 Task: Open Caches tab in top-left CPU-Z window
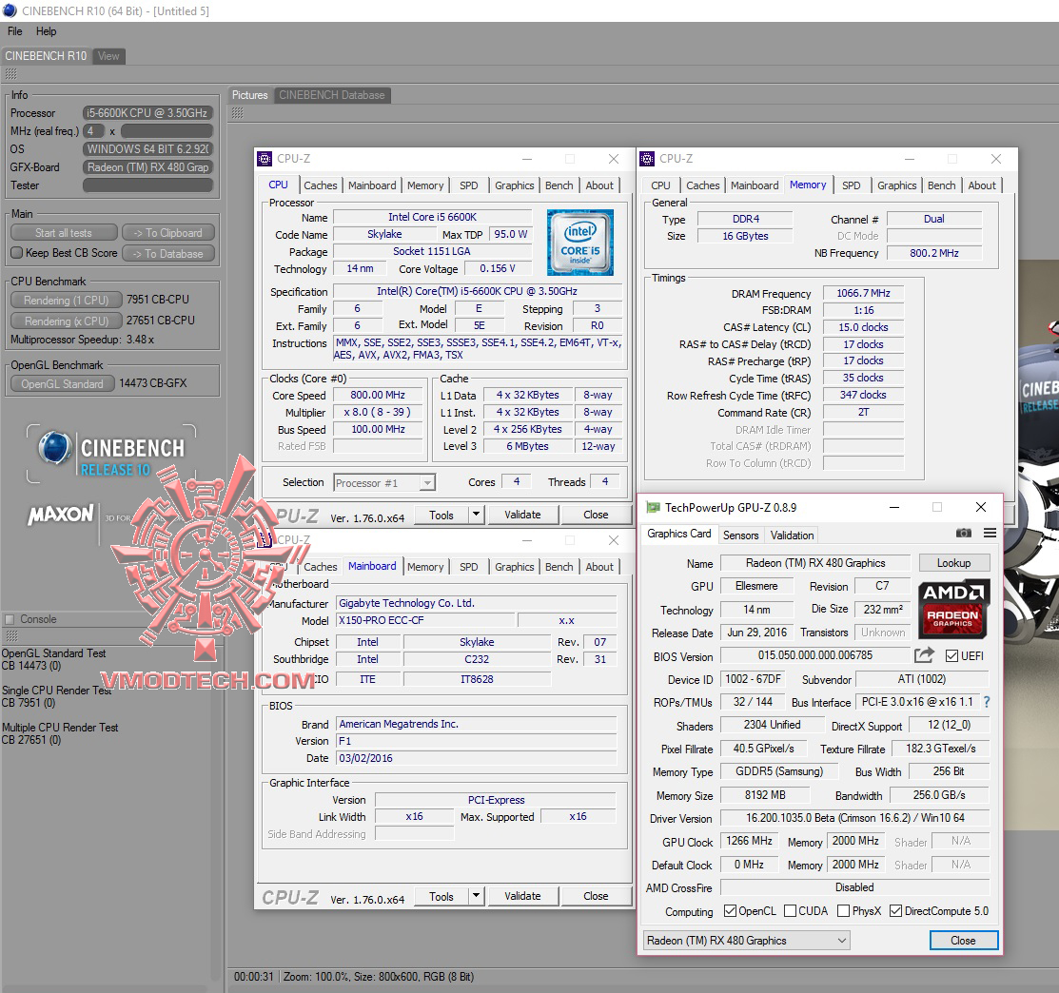320,185
